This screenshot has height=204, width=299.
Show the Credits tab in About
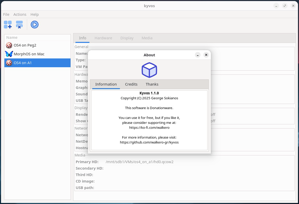[x=131, y=84]
